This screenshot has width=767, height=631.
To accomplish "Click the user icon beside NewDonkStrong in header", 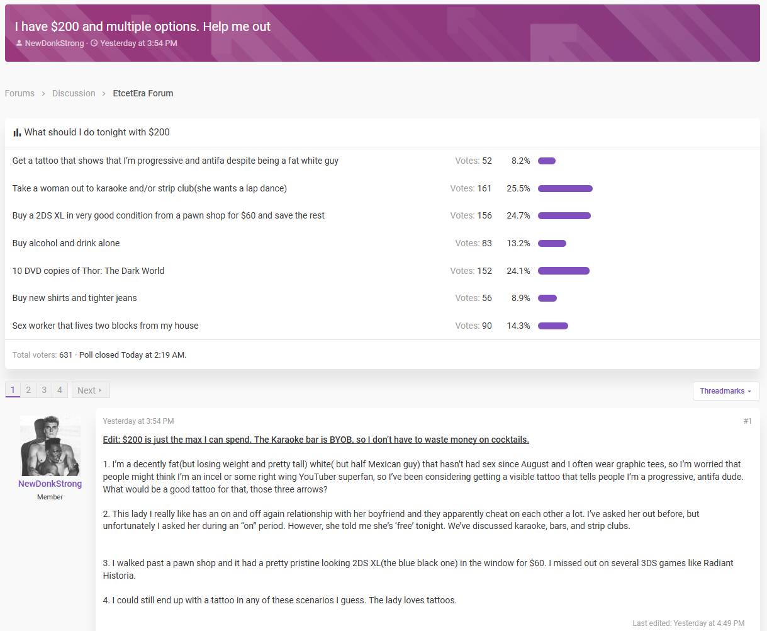I will (x=19, y=43).
